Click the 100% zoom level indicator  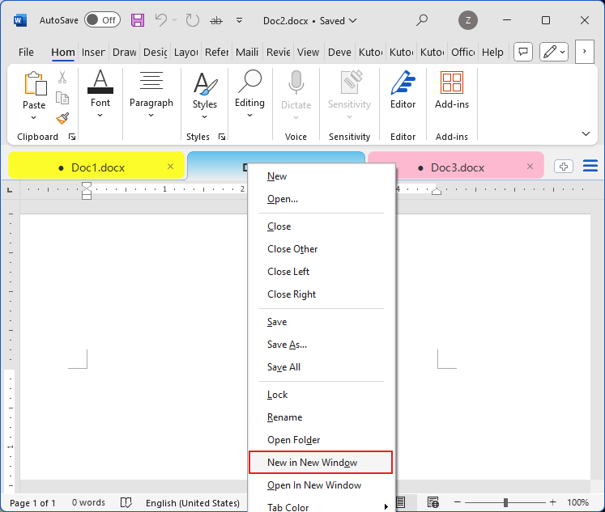click(577, 502)
